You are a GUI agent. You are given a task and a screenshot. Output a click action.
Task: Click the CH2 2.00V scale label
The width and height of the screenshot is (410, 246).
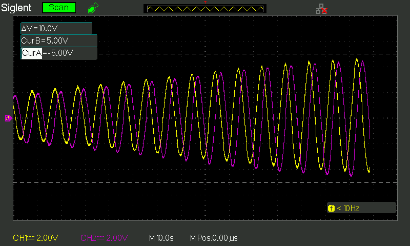coord(104,238)
